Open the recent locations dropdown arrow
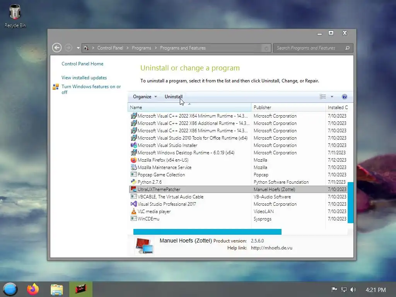Image resolution: width=396 pixels, height=297 pixels. tap(78, 48)
